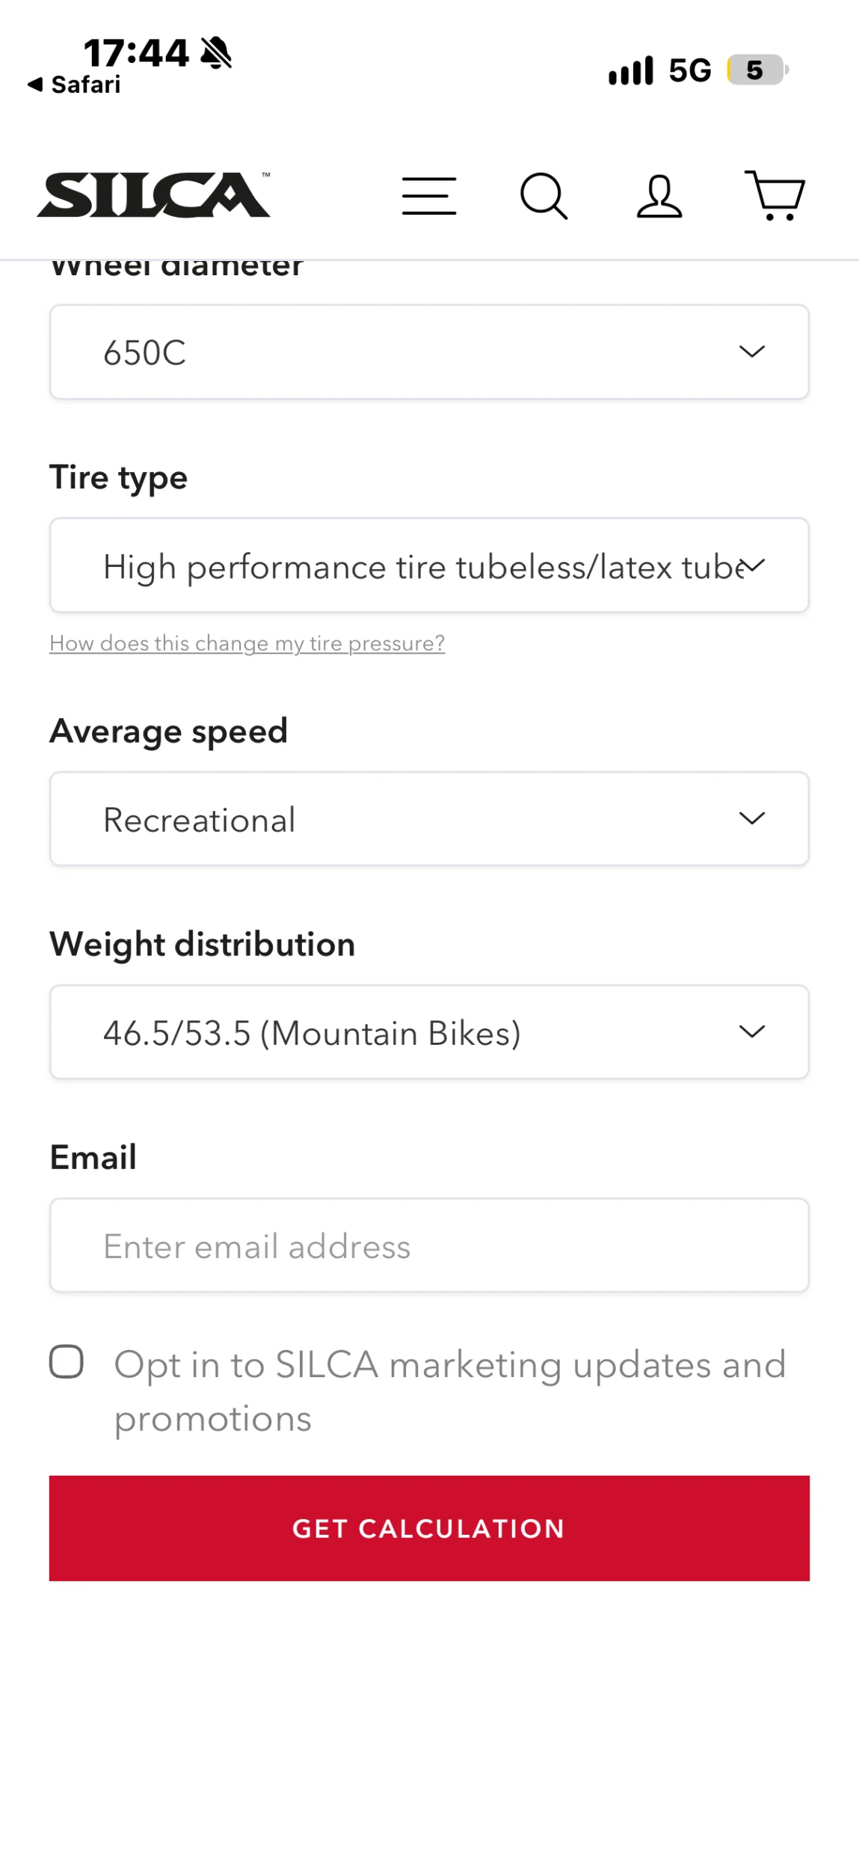
Task: Open the account profile icon
Action: pos(659,197)
